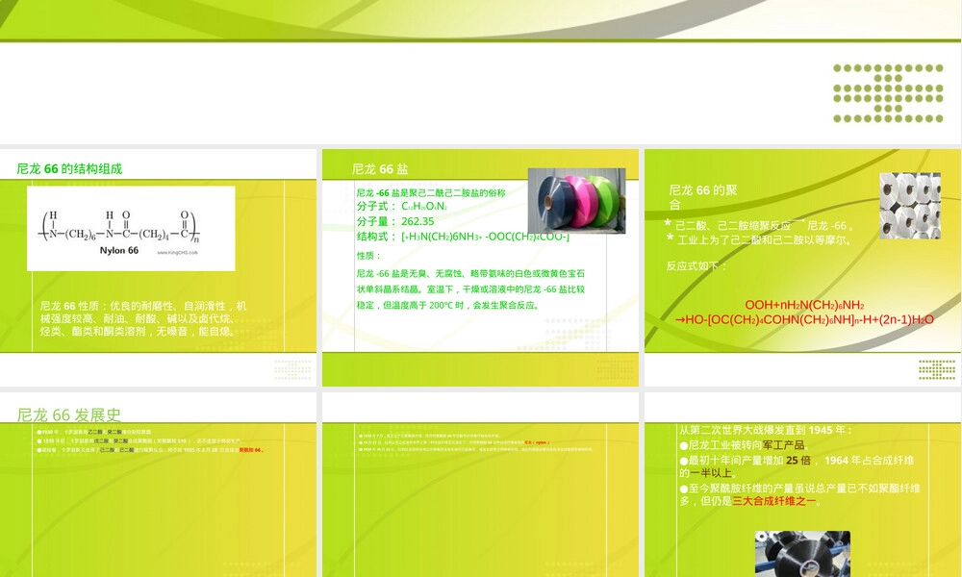Click the '反应式如下：' label
The image size is (962, 577).
696,266
